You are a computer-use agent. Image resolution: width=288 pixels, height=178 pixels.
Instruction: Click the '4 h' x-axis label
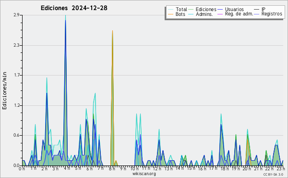(x=67, y=168)
